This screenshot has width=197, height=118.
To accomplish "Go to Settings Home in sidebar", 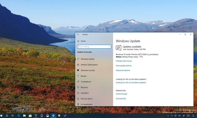I will point(83,41).
